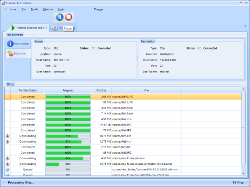Click the 30% progress bar of mysql-connector
The image size is (250, 187).
(x=68, y=164)
